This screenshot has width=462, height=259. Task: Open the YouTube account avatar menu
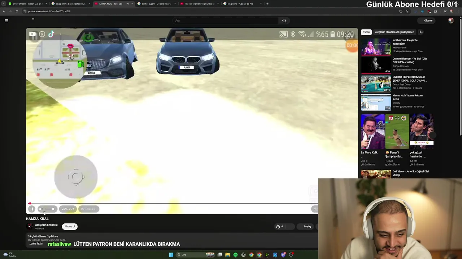pos(451,21)
